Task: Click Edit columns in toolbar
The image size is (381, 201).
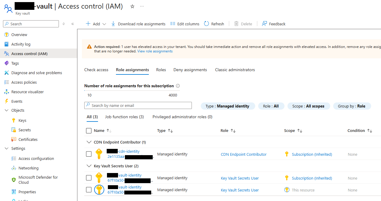Action: click(185, 24)
